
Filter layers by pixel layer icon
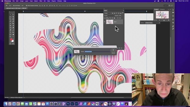(x=113, y=13)
